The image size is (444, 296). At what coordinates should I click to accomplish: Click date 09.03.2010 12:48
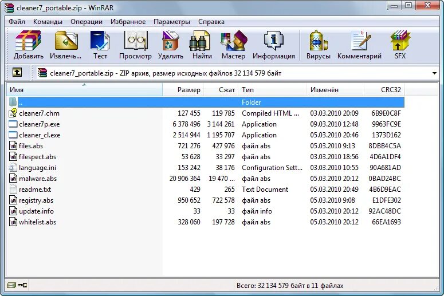click(334, 124)
